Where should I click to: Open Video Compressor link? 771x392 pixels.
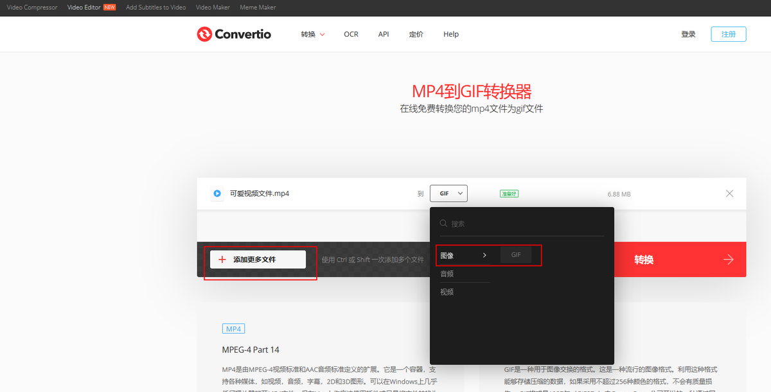click(32, 8)
